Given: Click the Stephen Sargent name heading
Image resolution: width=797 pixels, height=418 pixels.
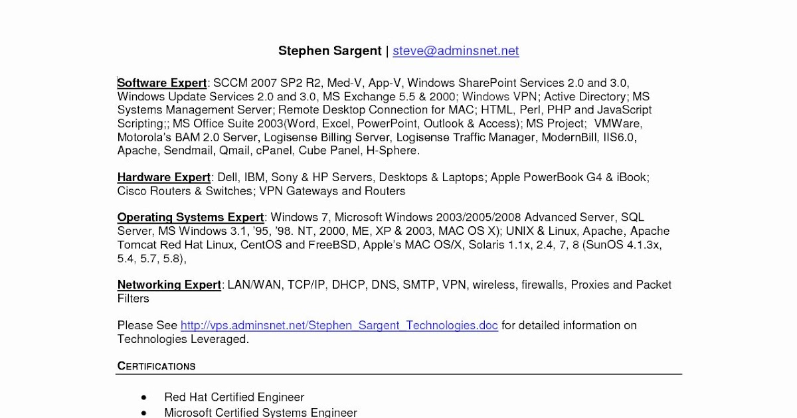Looking at the screenshot, I should [329, 51].
